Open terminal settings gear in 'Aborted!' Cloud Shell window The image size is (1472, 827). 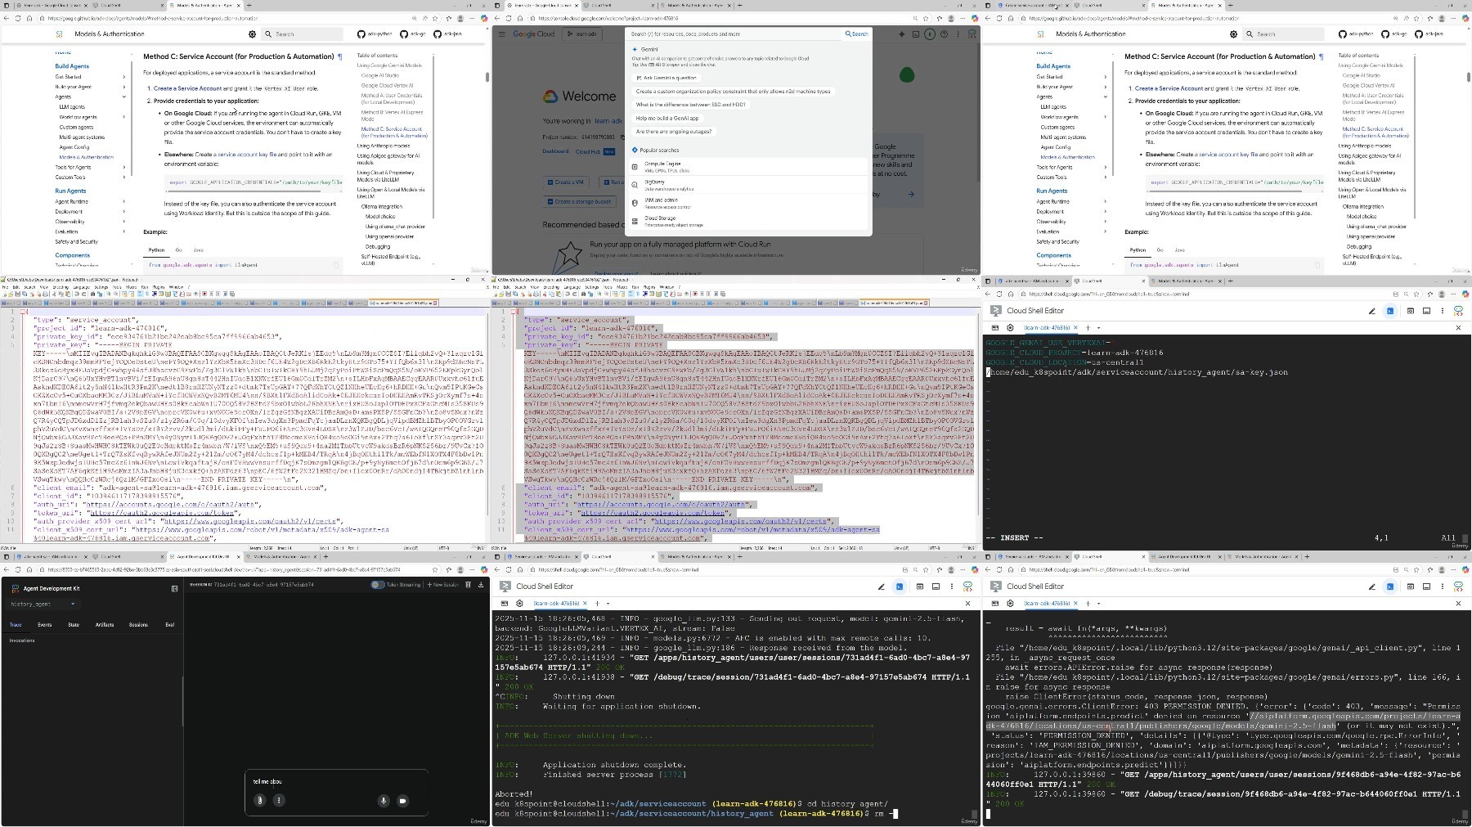(519, 604)
